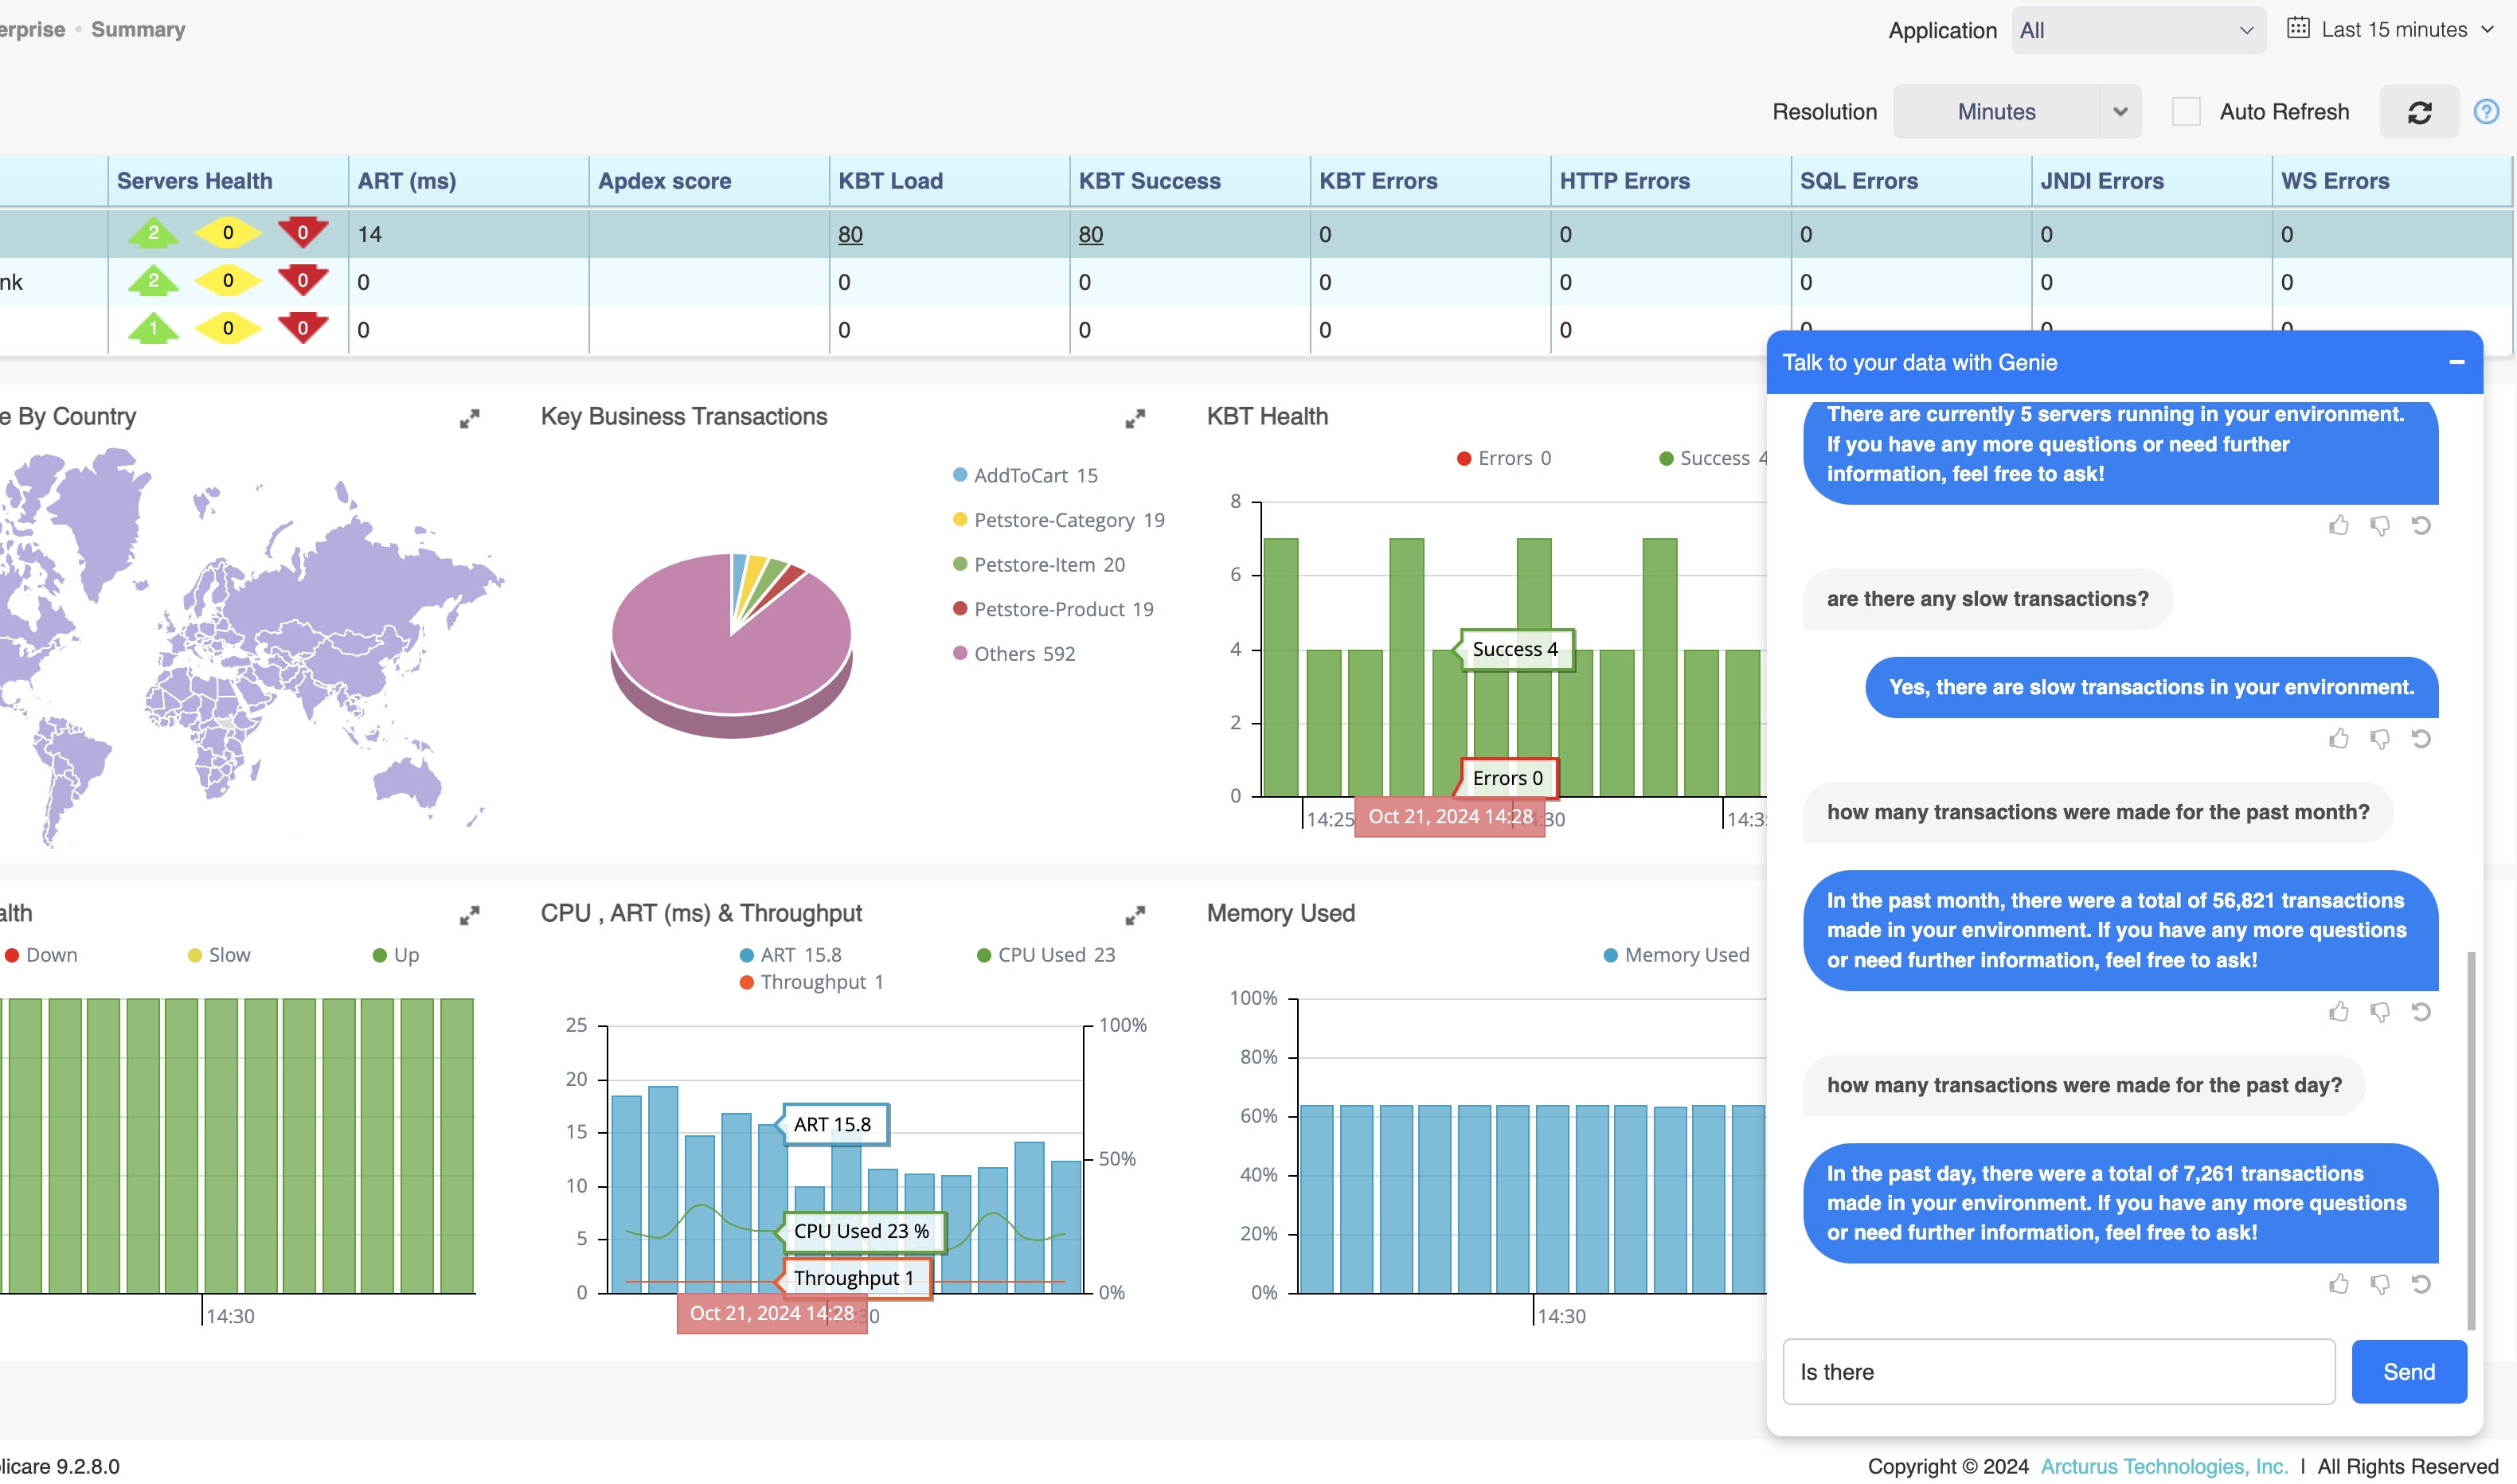Expand the Key Business Transactions chart
The width and height of the screenshot is (2517, 1484).
pyautogui.click(x=1135, y=419)
